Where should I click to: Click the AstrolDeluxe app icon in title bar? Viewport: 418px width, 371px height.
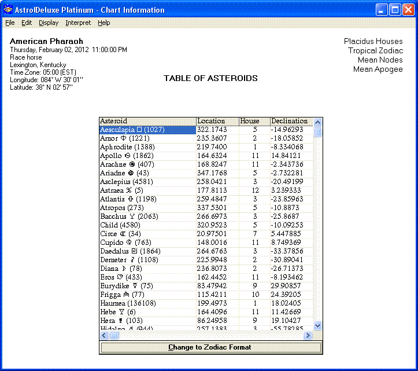click(8, 10)
